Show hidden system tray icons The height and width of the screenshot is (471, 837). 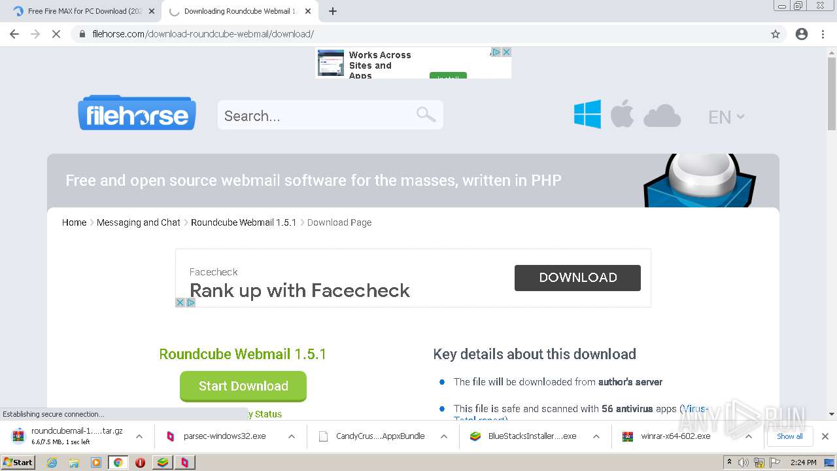pos(729,462)
